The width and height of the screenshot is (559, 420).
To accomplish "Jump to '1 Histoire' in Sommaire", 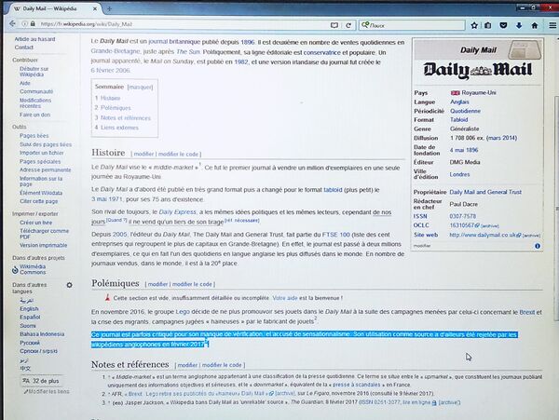I will [x=108, y=98].
